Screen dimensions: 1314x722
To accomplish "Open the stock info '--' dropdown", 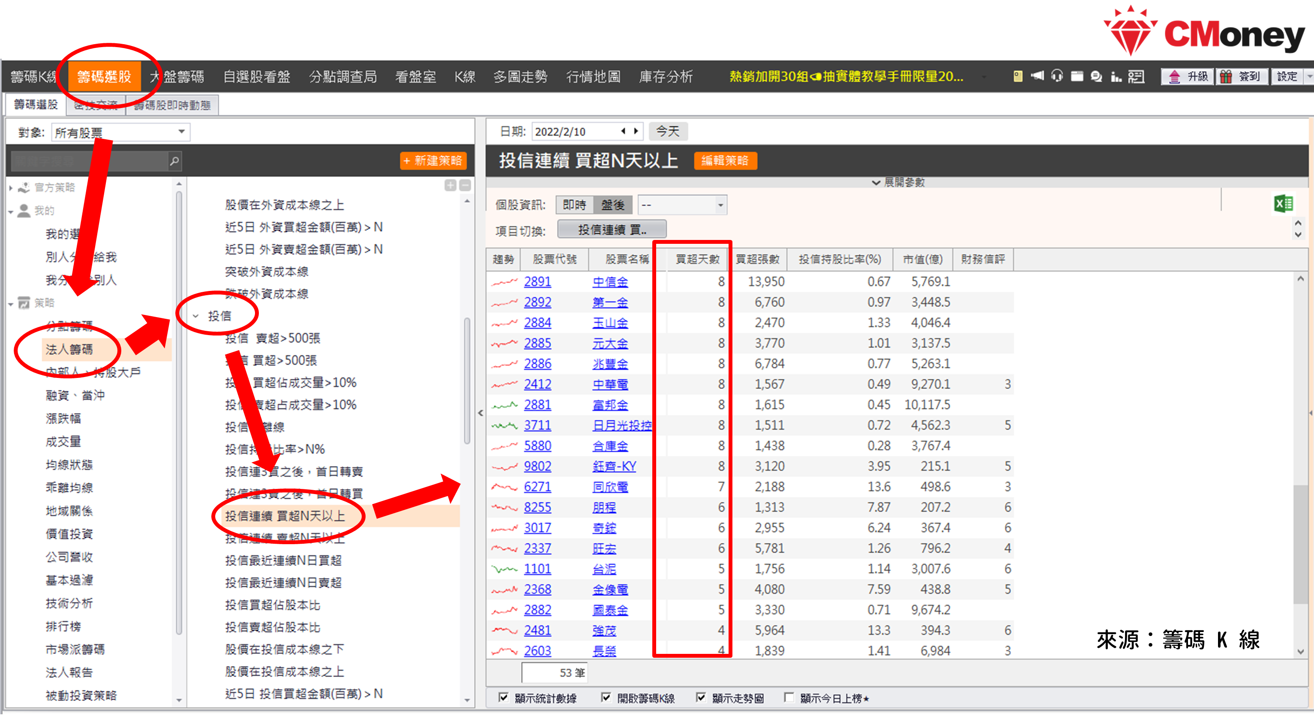I will 682,205.
